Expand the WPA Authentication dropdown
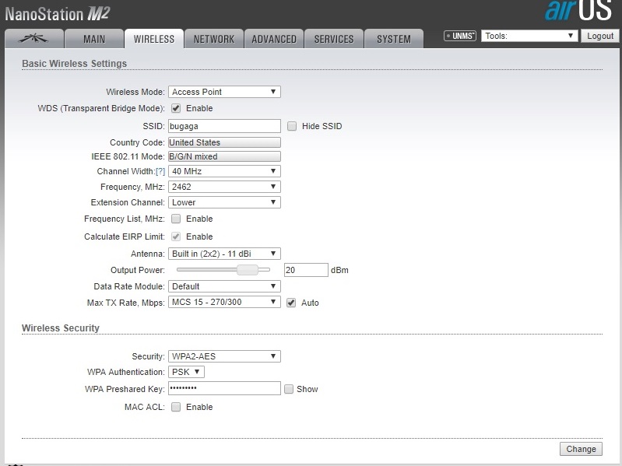The image size is (622, 466). click(x=186, y=372)
